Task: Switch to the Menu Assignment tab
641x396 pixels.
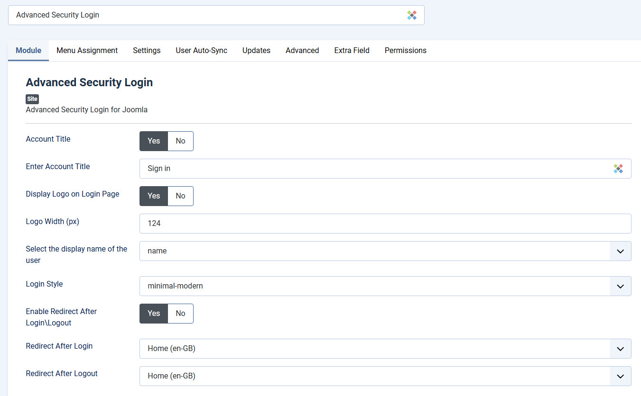Action: (87, 51)
